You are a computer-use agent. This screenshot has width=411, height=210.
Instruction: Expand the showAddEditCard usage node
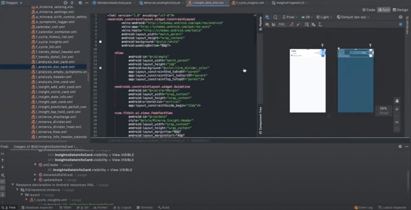[x=35, y=175]
